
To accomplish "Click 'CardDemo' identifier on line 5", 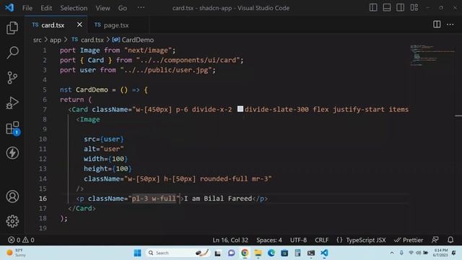I will pos(92,90).
